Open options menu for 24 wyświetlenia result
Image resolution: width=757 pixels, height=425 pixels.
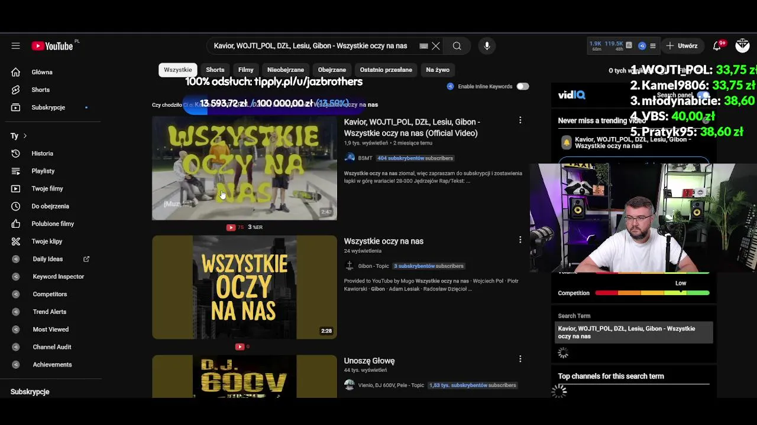pyautogui.click(x=520, y=240)
